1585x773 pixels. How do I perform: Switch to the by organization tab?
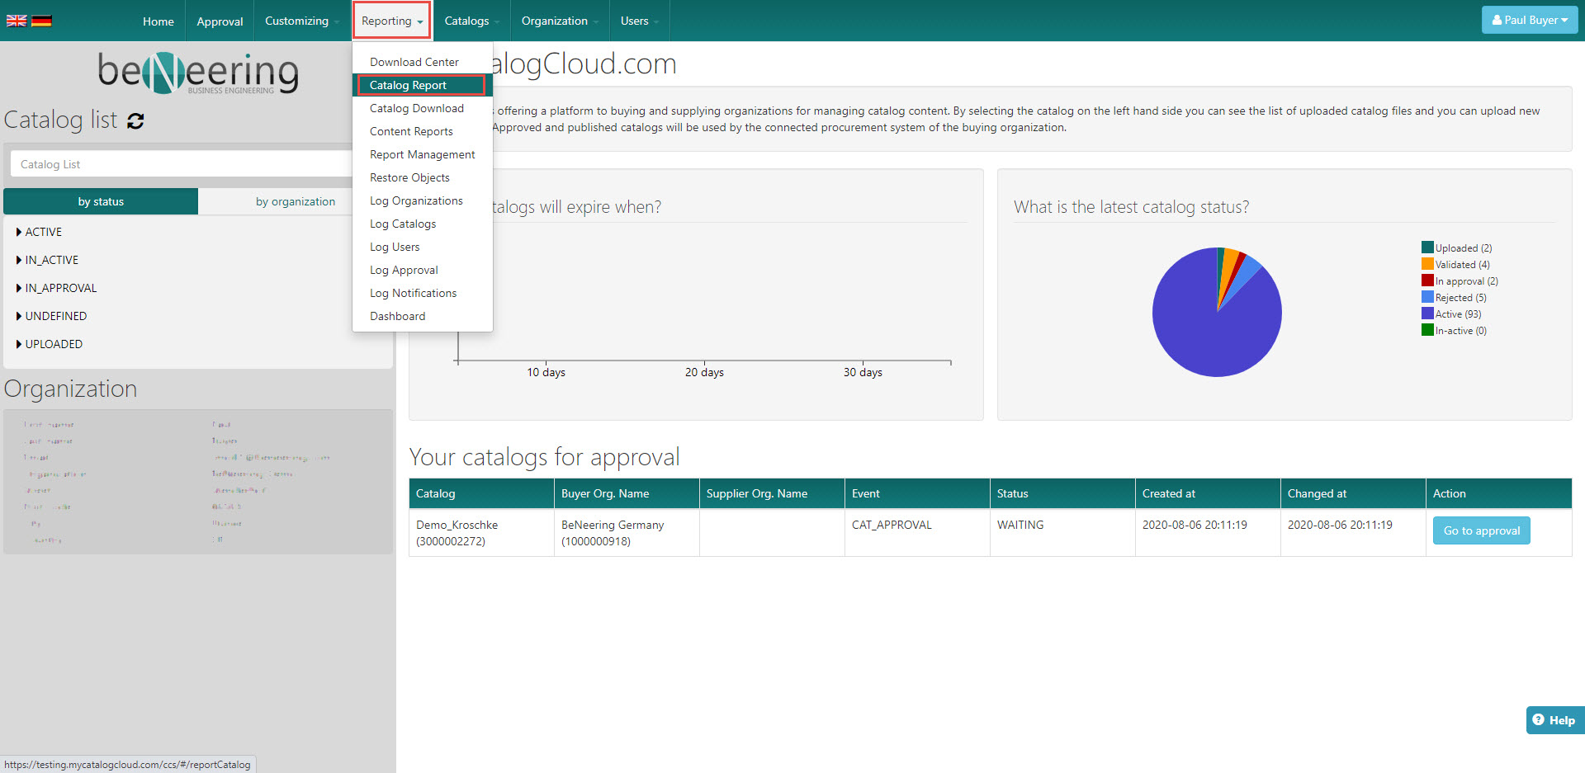click(x=295, y=201)
